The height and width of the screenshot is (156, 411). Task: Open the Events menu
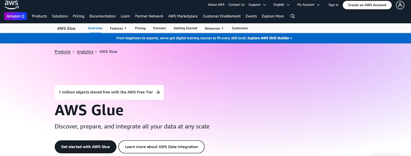click(251, 16)
